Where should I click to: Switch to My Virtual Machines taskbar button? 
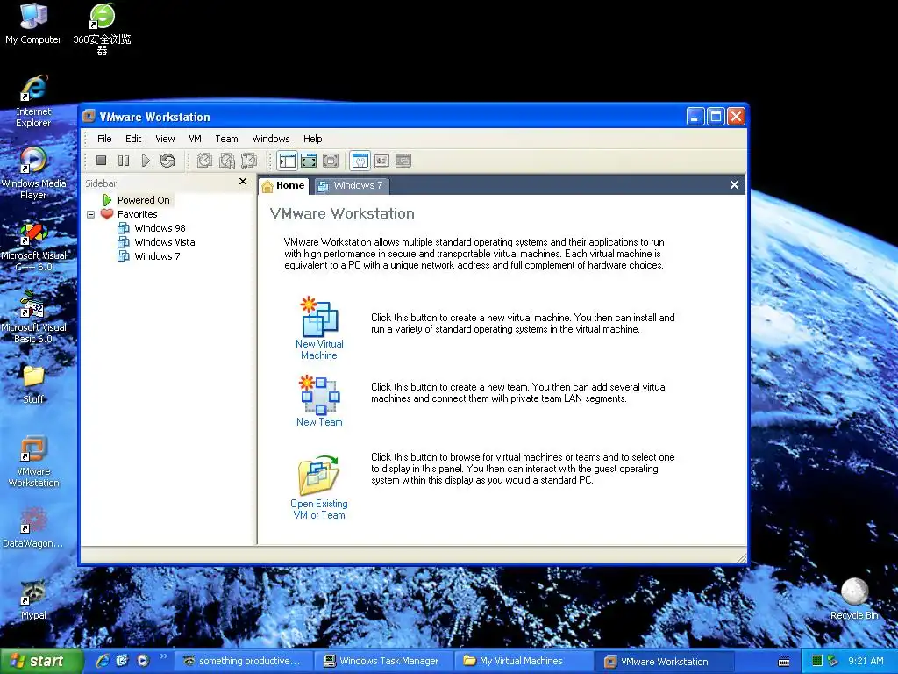tap(524, 662)
